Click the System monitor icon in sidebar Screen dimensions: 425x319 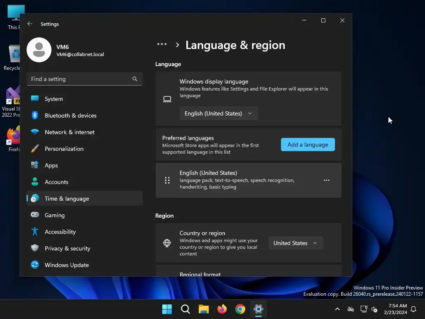click(x=35, y=99)
